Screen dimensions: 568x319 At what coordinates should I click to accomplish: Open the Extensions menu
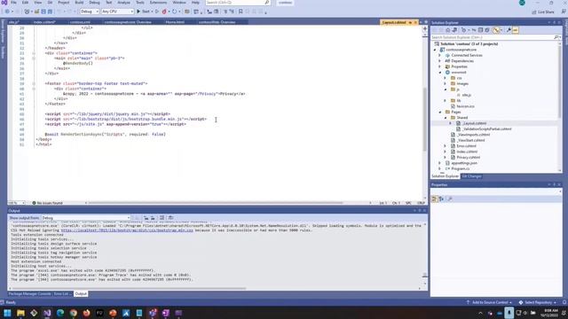pos(158,3)
